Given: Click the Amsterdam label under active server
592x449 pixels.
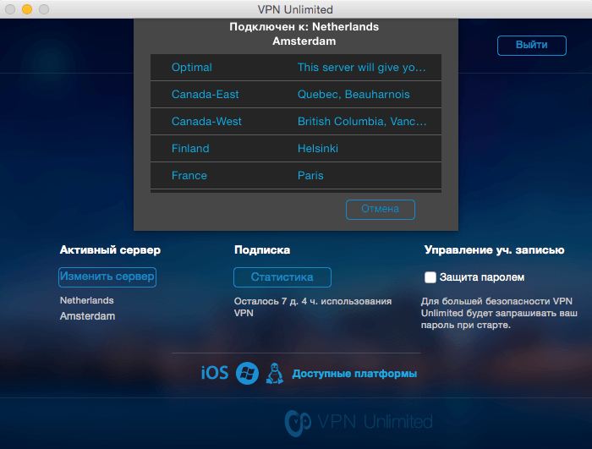Looking at the screenshot, I should point(87,316).
